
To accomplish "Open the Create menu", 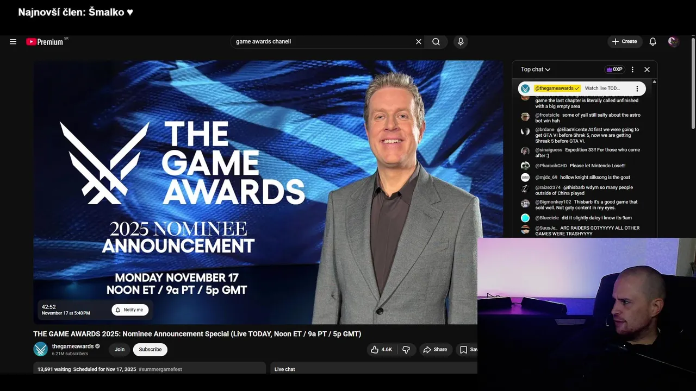I will click(x=624, y=41).
